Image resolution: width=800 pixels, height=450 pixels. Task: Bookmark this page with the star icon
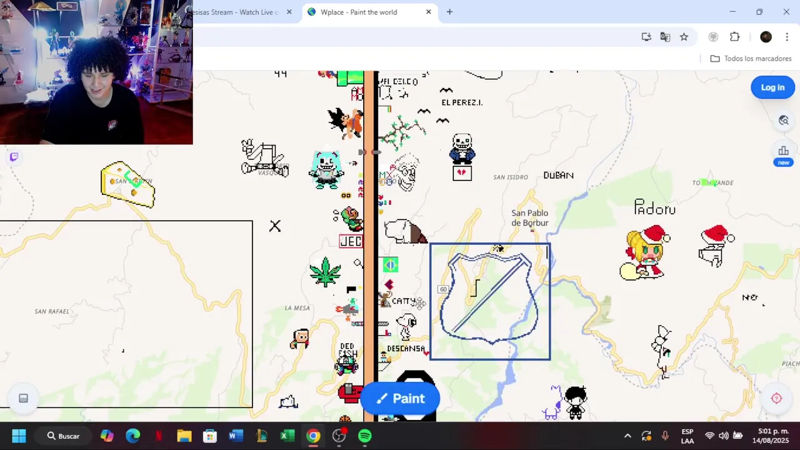684,37
